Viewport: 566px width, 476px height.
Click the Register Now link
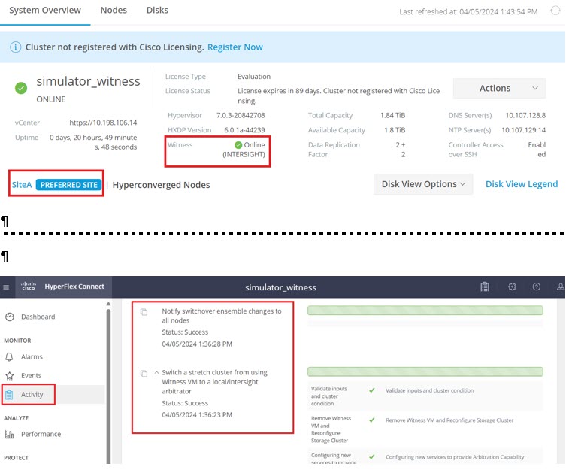(x=235, y=47)
